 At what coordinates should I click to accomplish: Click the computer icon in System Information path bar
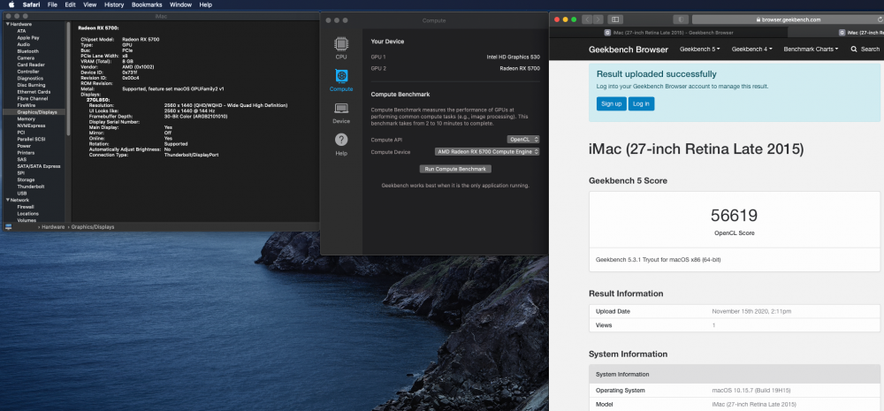point(9,226)
